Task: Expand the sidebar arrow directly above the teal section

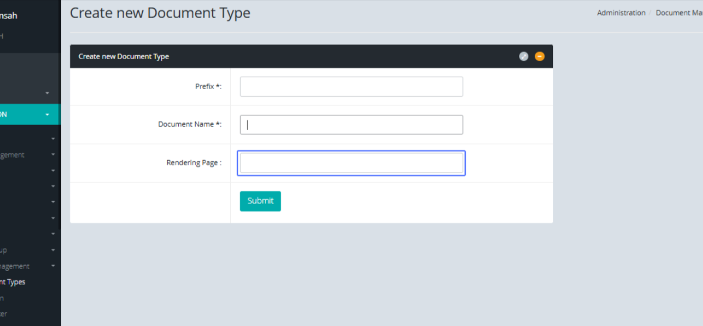Action: pos(47,93)
